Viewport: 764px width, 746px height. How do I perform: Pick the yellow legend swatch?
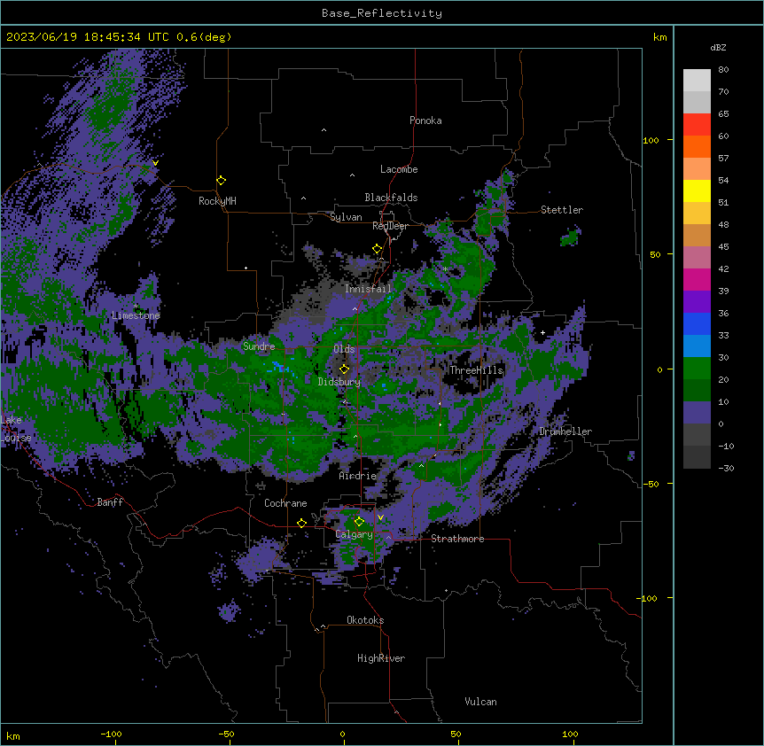point(697,190)
